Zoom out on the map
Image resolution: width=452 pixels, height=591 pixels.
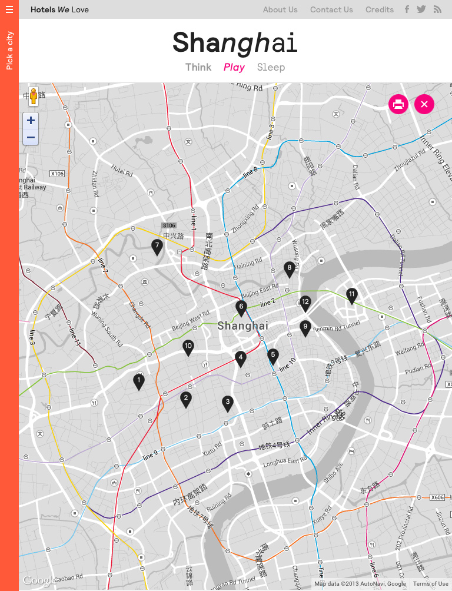pyautogui.click(x=31, y=138)
